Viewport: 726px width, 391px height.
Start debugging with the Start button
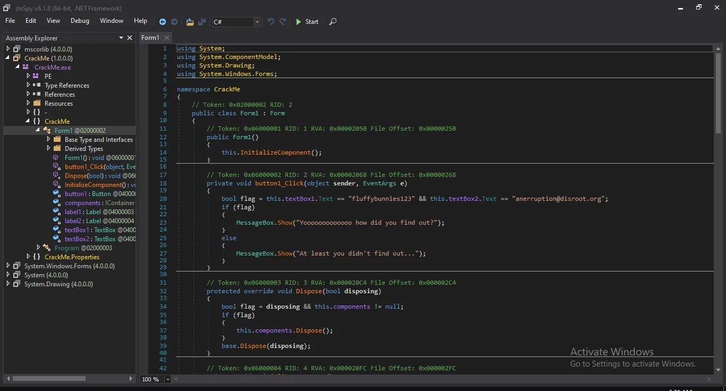click(x=307, y=22)
